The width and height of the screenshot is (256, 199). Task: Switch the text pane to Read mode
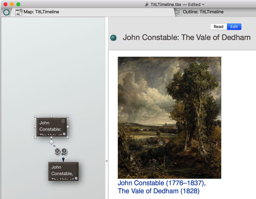pyautogui.click(x=218, y=26)
